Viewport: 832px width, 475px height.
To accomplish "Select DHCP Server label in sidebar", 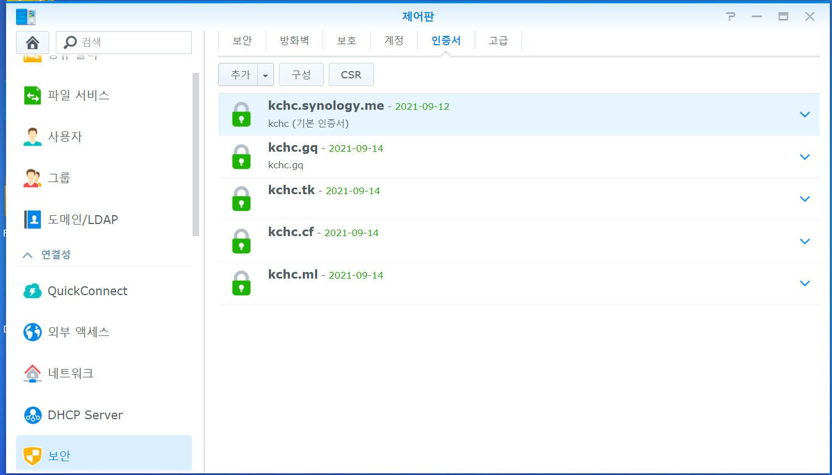I will click(x=85, y=415).
